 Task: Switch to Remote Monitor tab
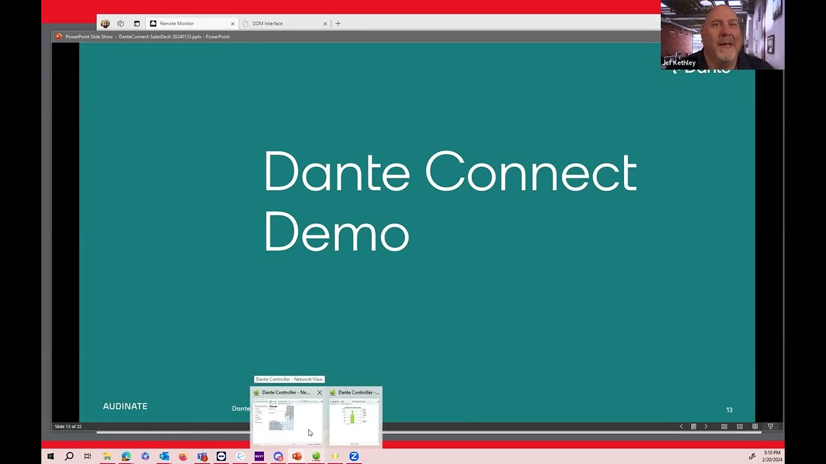[192, 24]
